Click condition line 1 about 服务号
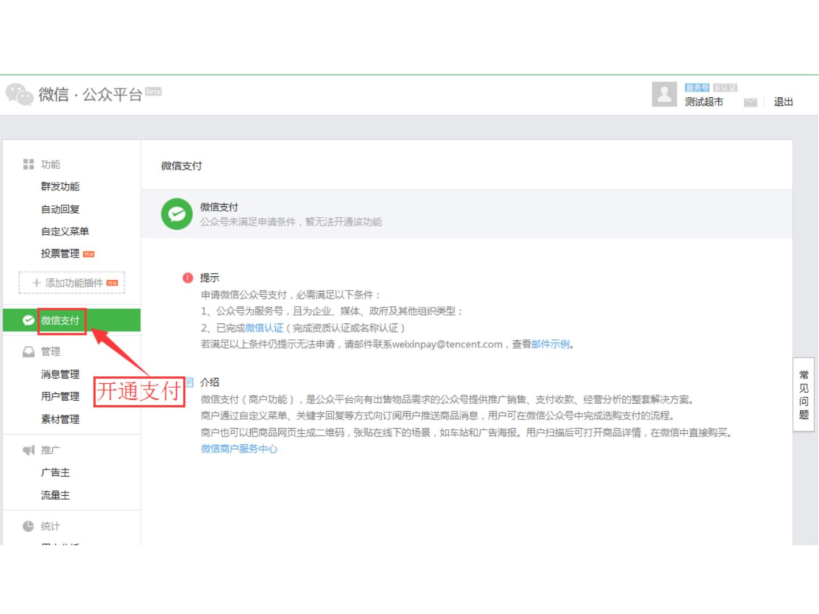The image size is (819, 614). click(332, 311)
